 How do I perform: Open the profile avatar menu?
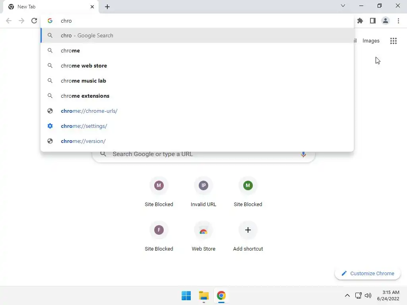(x=386, y=21)
